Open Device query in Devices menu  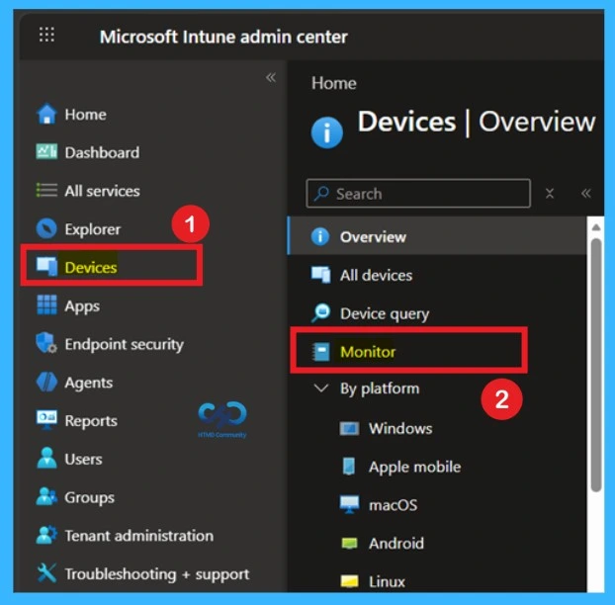pyautogui.click(x=385, y=313)
